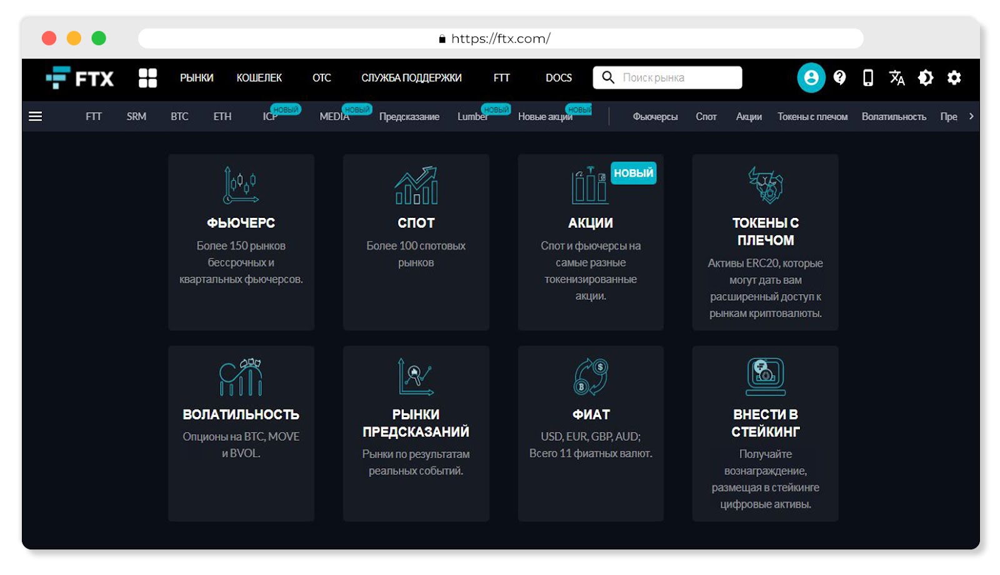Open the settings gear icon
The image size is (1000, 575).
[954, 77]
